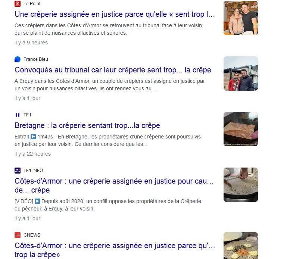Click the 'Le Point' source name

pos(32,4)
